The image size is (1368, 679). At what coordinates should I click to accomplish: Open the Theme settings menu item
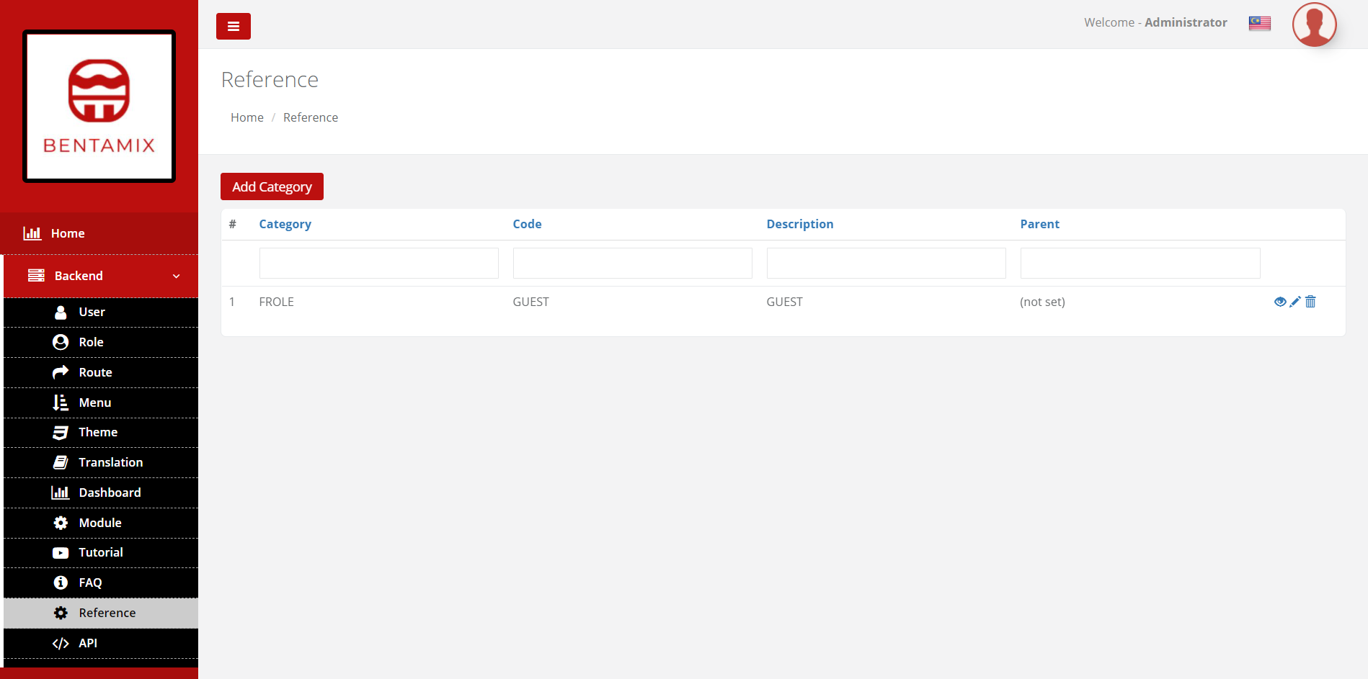point(97,432)
